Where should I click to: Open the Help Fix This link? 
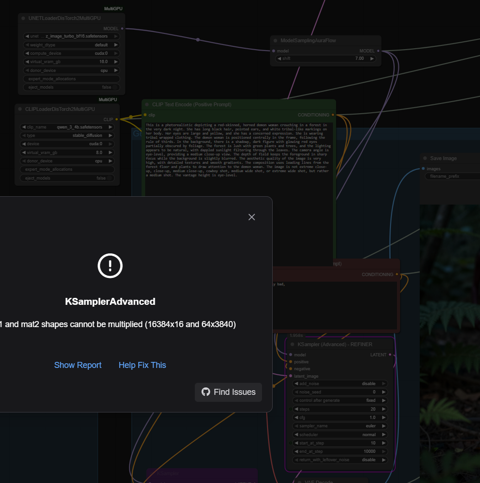click(142, 365)
